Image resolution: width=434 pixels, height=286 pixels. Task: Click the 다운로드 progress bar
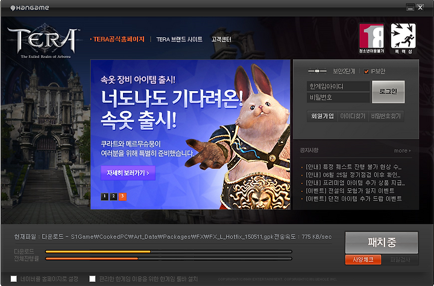coord(169,252)
